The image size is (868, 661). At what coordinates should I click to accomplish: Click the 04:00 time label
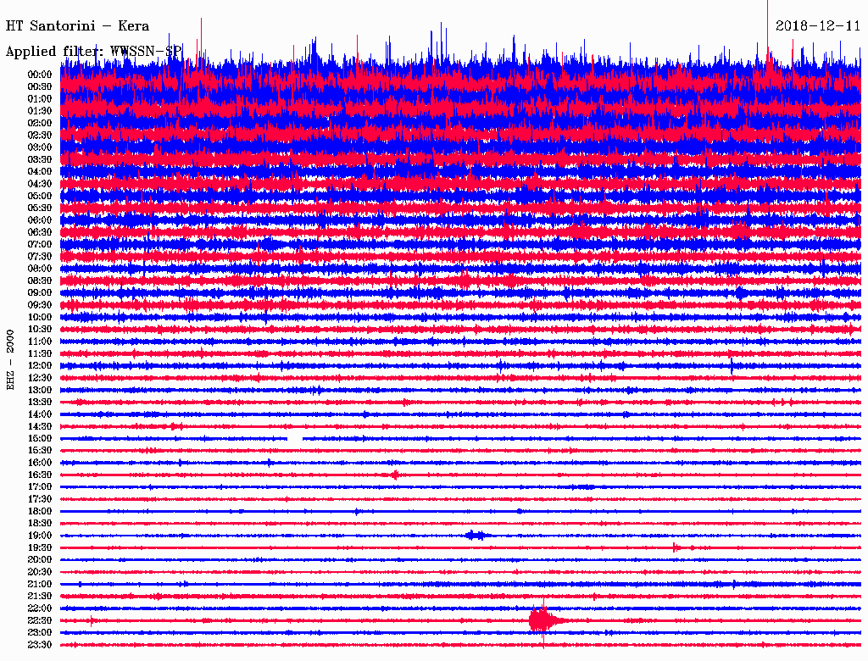point(40,172)
